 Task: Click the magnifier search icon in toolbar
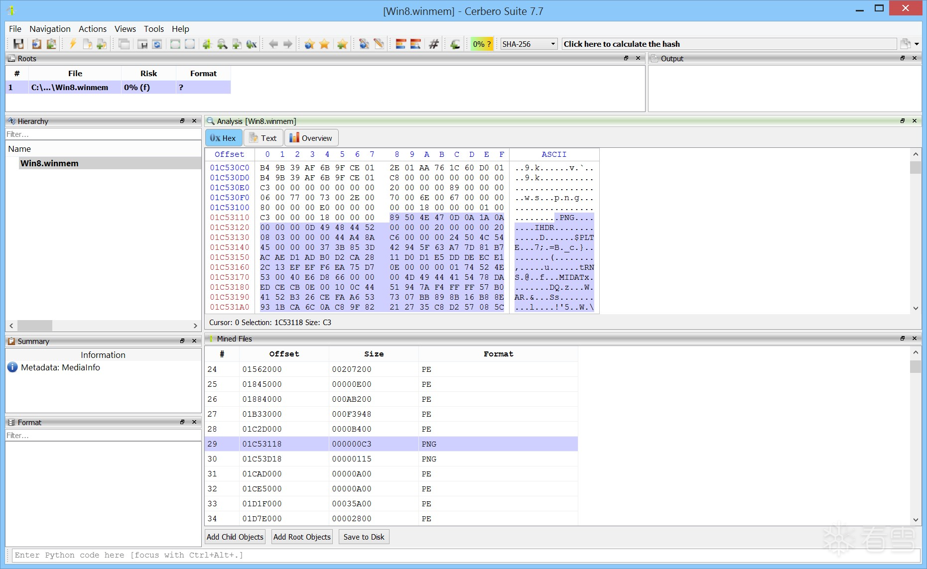pyautogui.click(x=222, y=44)
